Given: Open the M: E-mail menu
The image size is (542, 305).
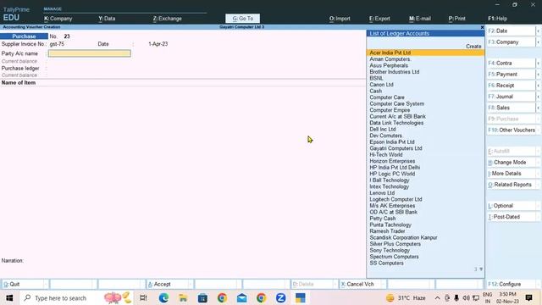Looking at the screenshot, I should pos(420,19).
